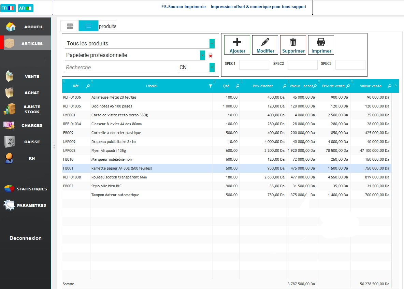Open the filter on the Libellé column
The height and width of the screenshot is (289, 404).
[211, 86]
